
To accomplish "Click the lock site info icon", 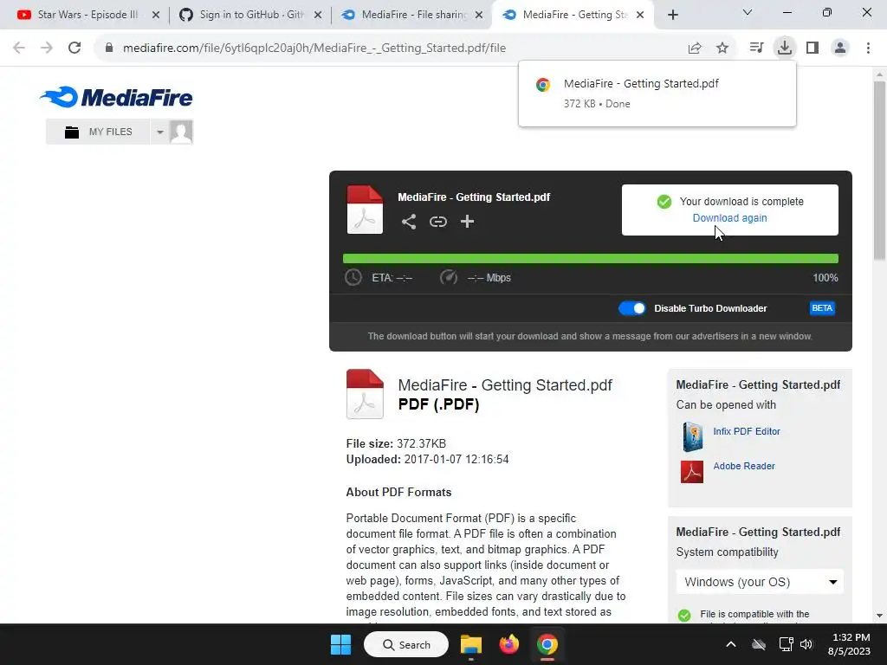I will pos(109,48).
